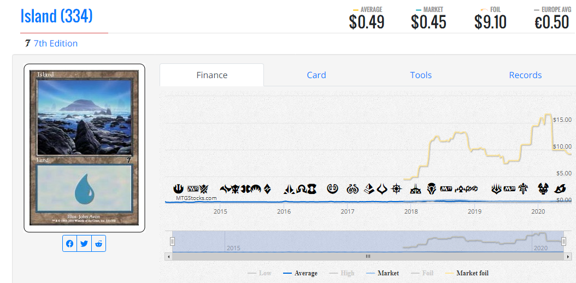Toggle the Average series in legend
Viewport: 576px width, 283px height.
(301, 273)
